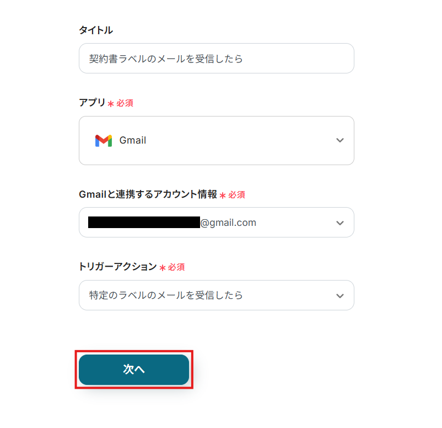Click the red asterisk beside アプリ
Screen dimensions: 442x428
coord(111,104)
